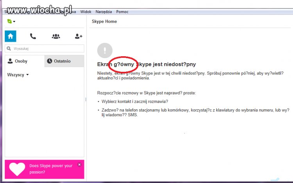This screenshot has width=293, height=183.
Task: Create a group using the people icon
Action: pyautogui.click(x=56, y=36)
